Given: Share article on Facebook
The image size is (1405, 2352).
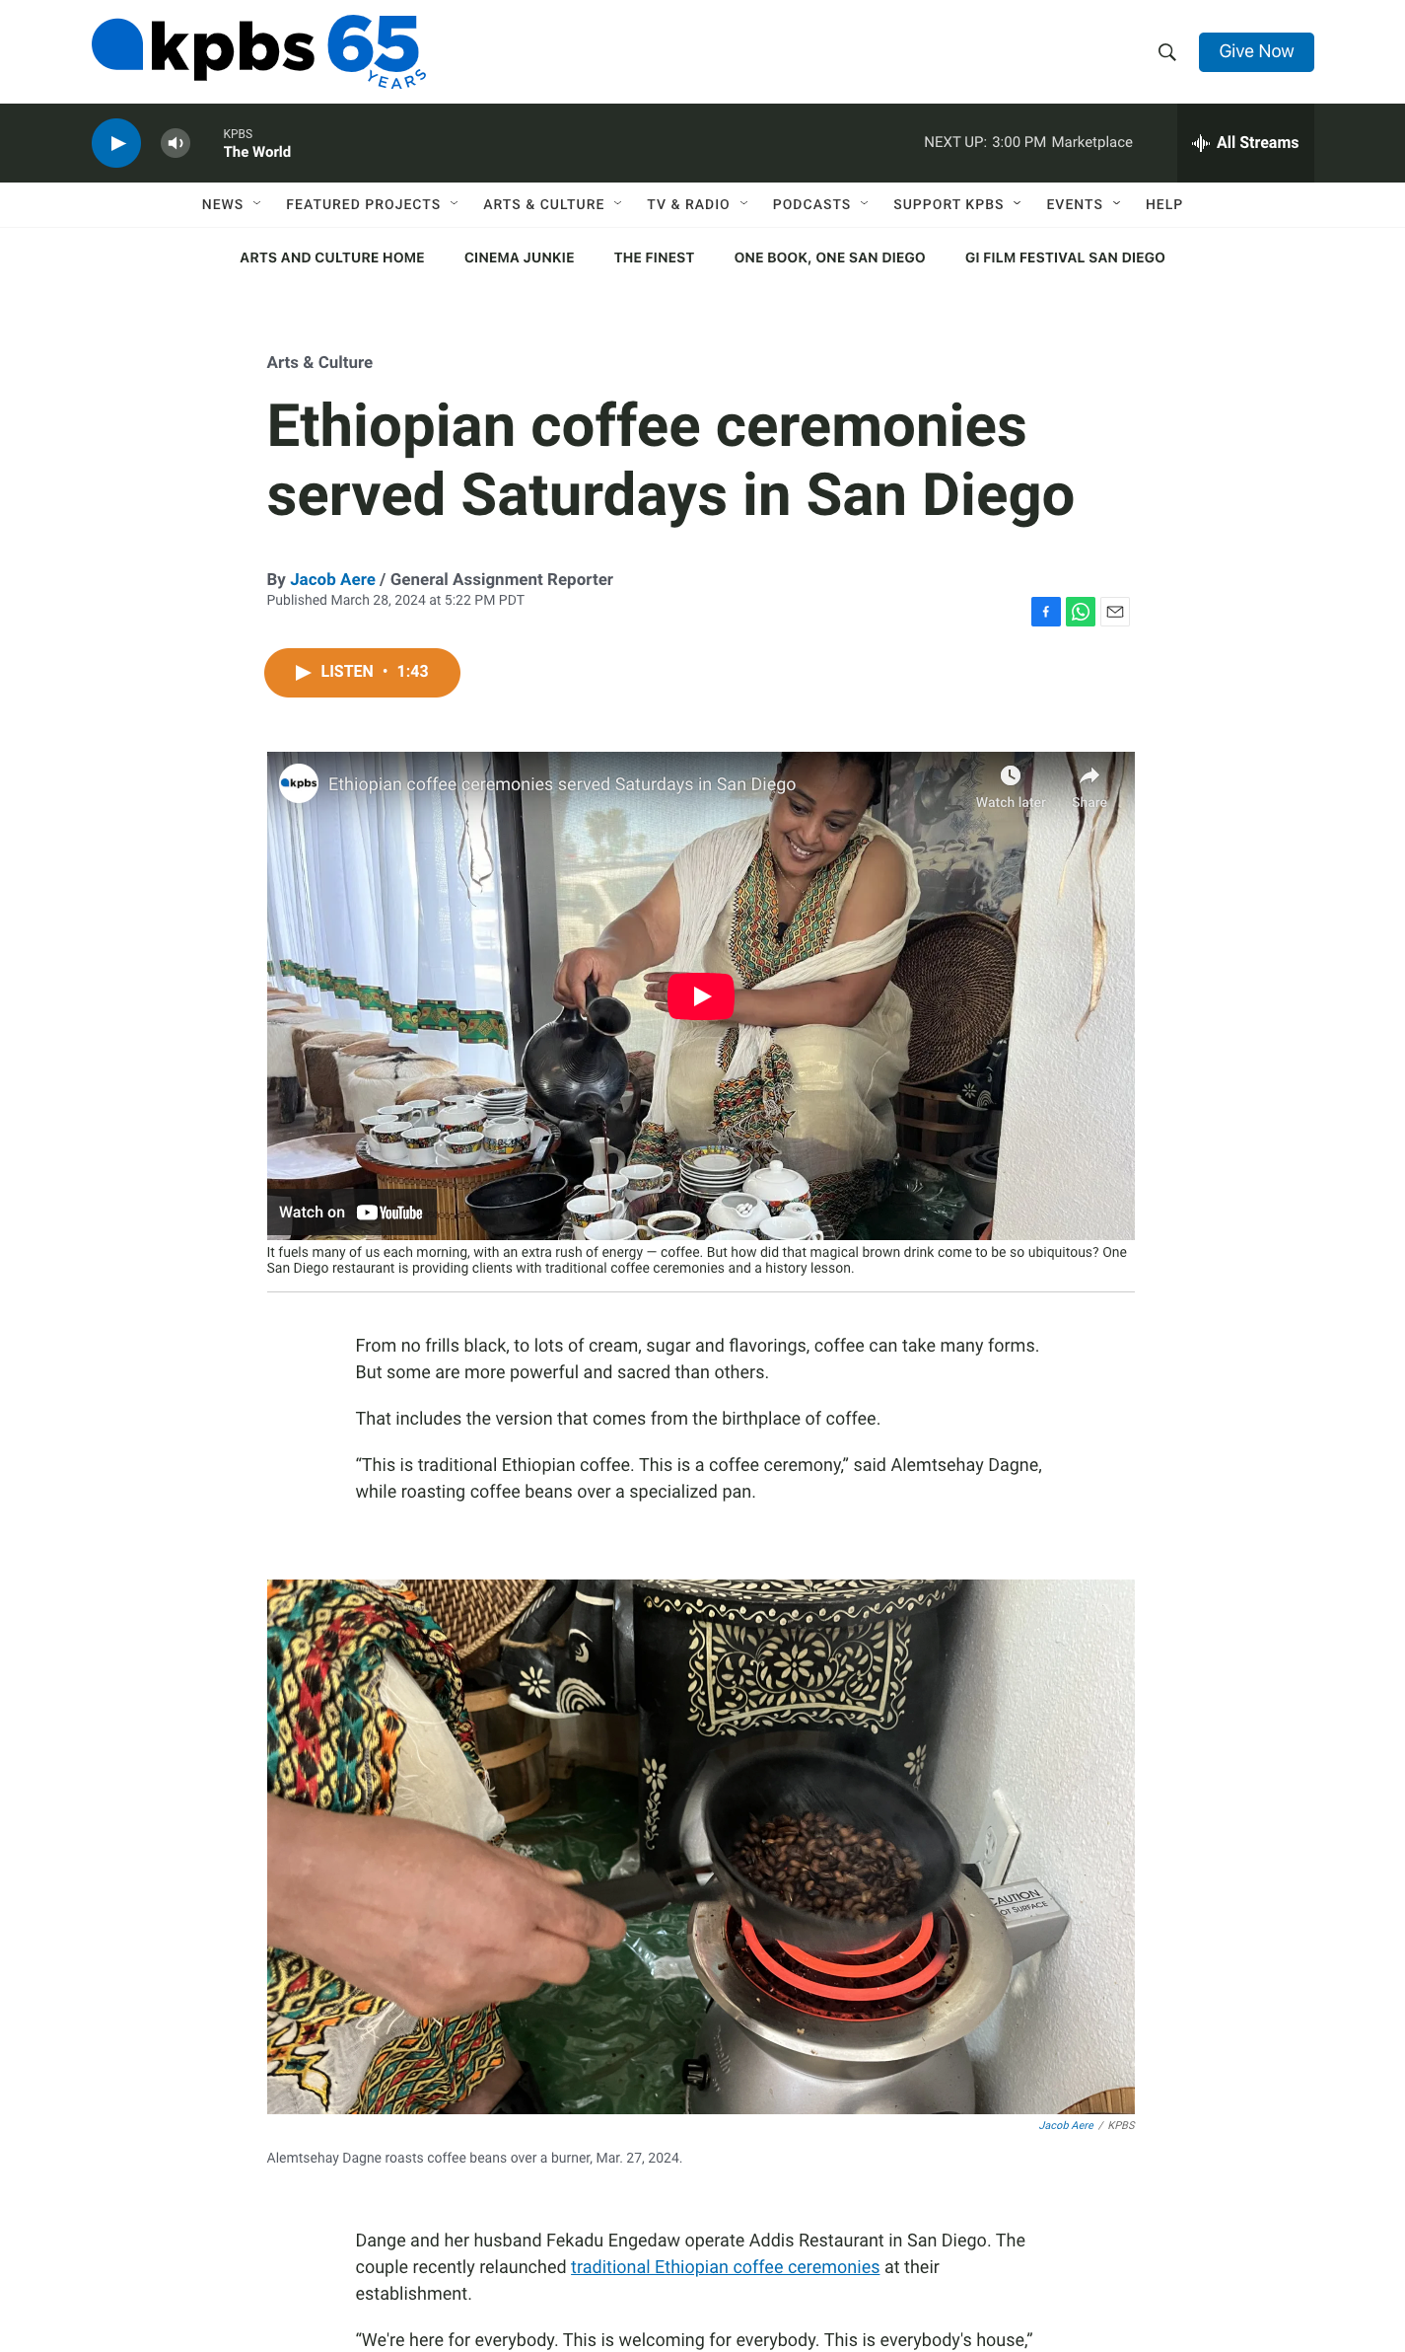Looking at the screenshot, I should click(1046, 612).
